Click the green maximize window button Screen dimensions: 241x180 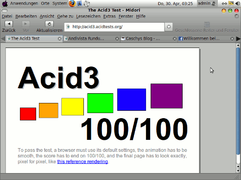[230, 11]
